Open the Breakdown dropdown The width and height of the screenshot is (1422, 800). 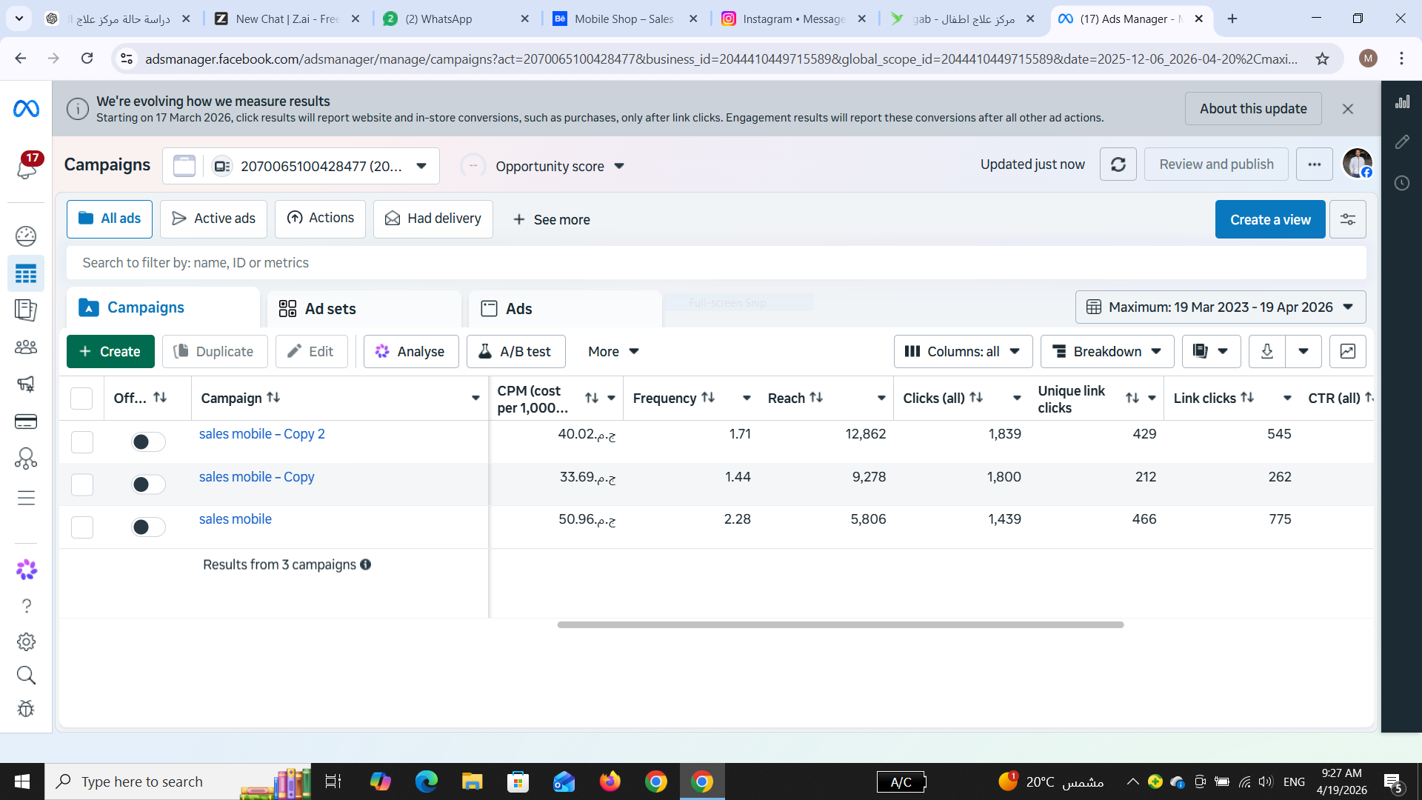pyautogui.click(x=1106, y=351)
